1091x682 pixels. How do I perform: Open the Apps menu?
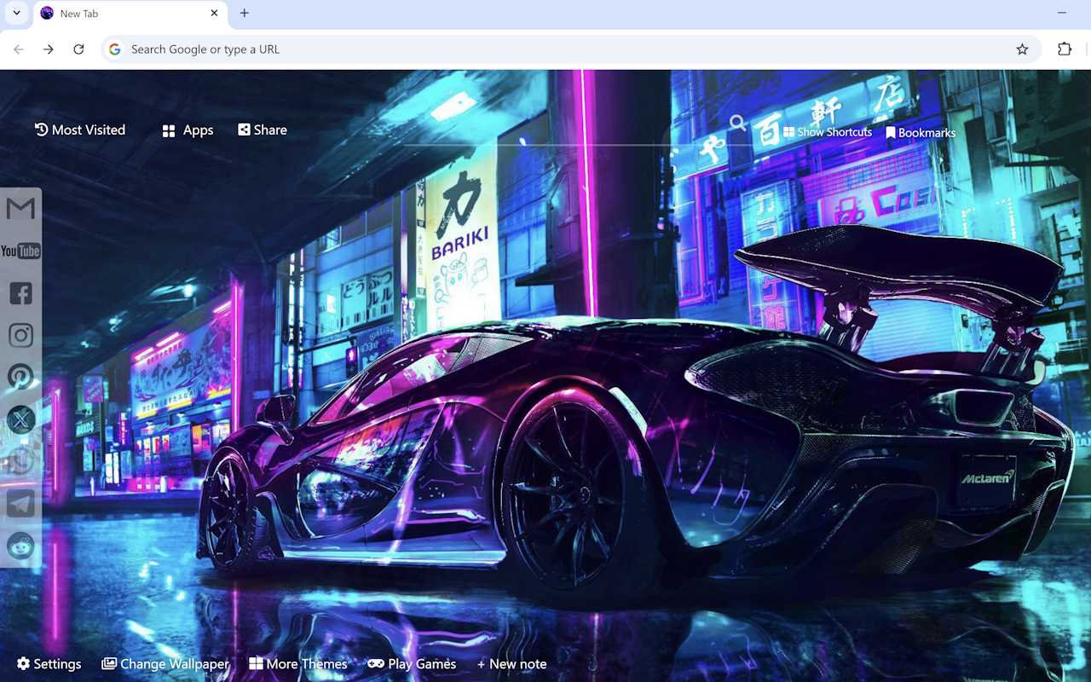188,130
